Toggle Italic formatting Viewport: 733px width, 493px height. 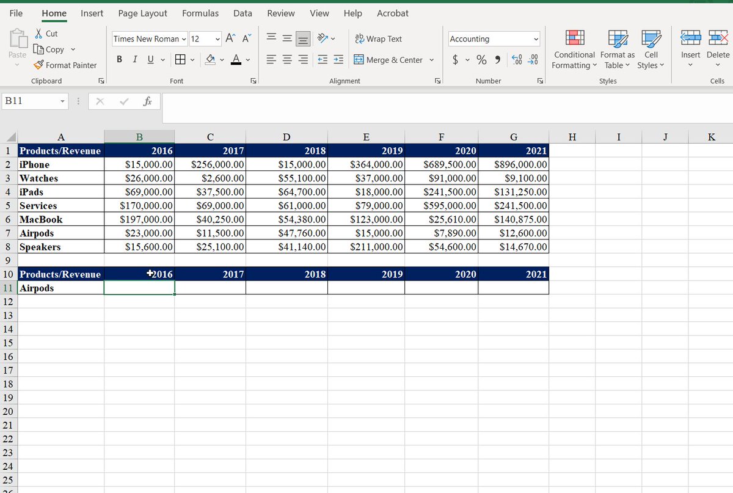pyautogui.click(x=133, y=59)
